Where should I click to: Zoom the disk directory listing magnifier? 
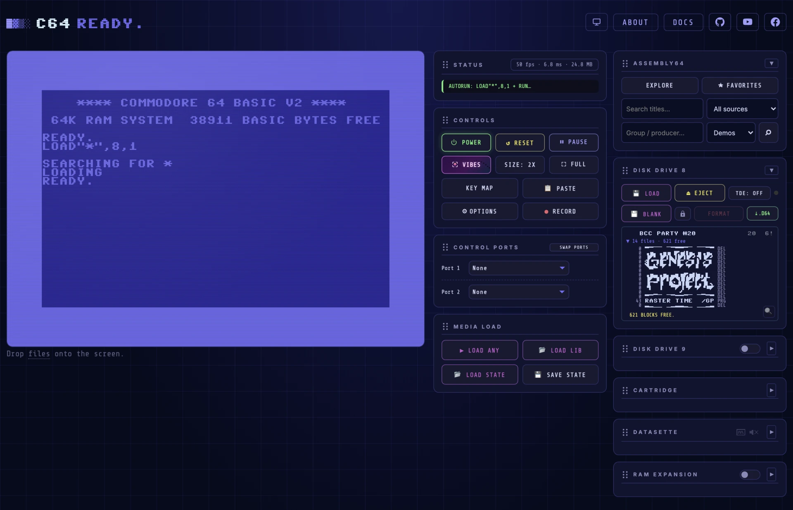768,311
